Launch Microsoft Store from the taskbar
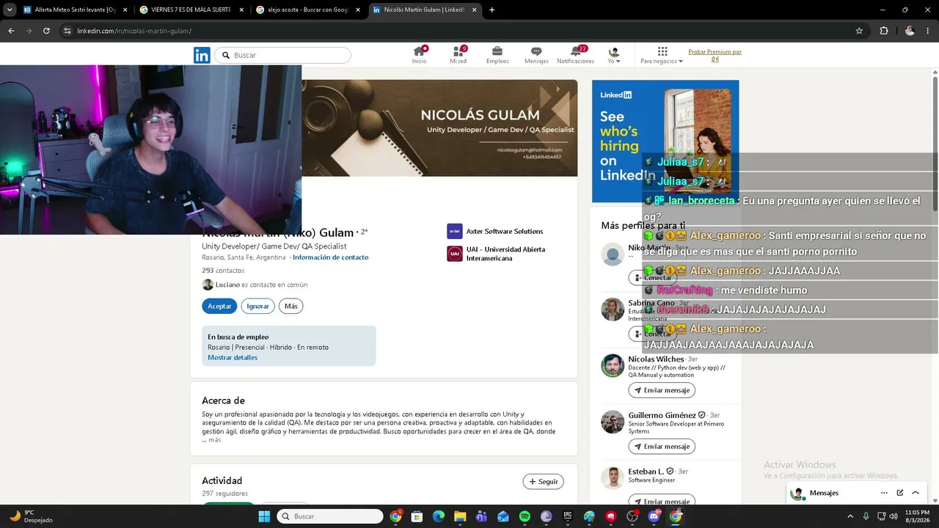This screenshot has width=939, height=528. [417, 516]
